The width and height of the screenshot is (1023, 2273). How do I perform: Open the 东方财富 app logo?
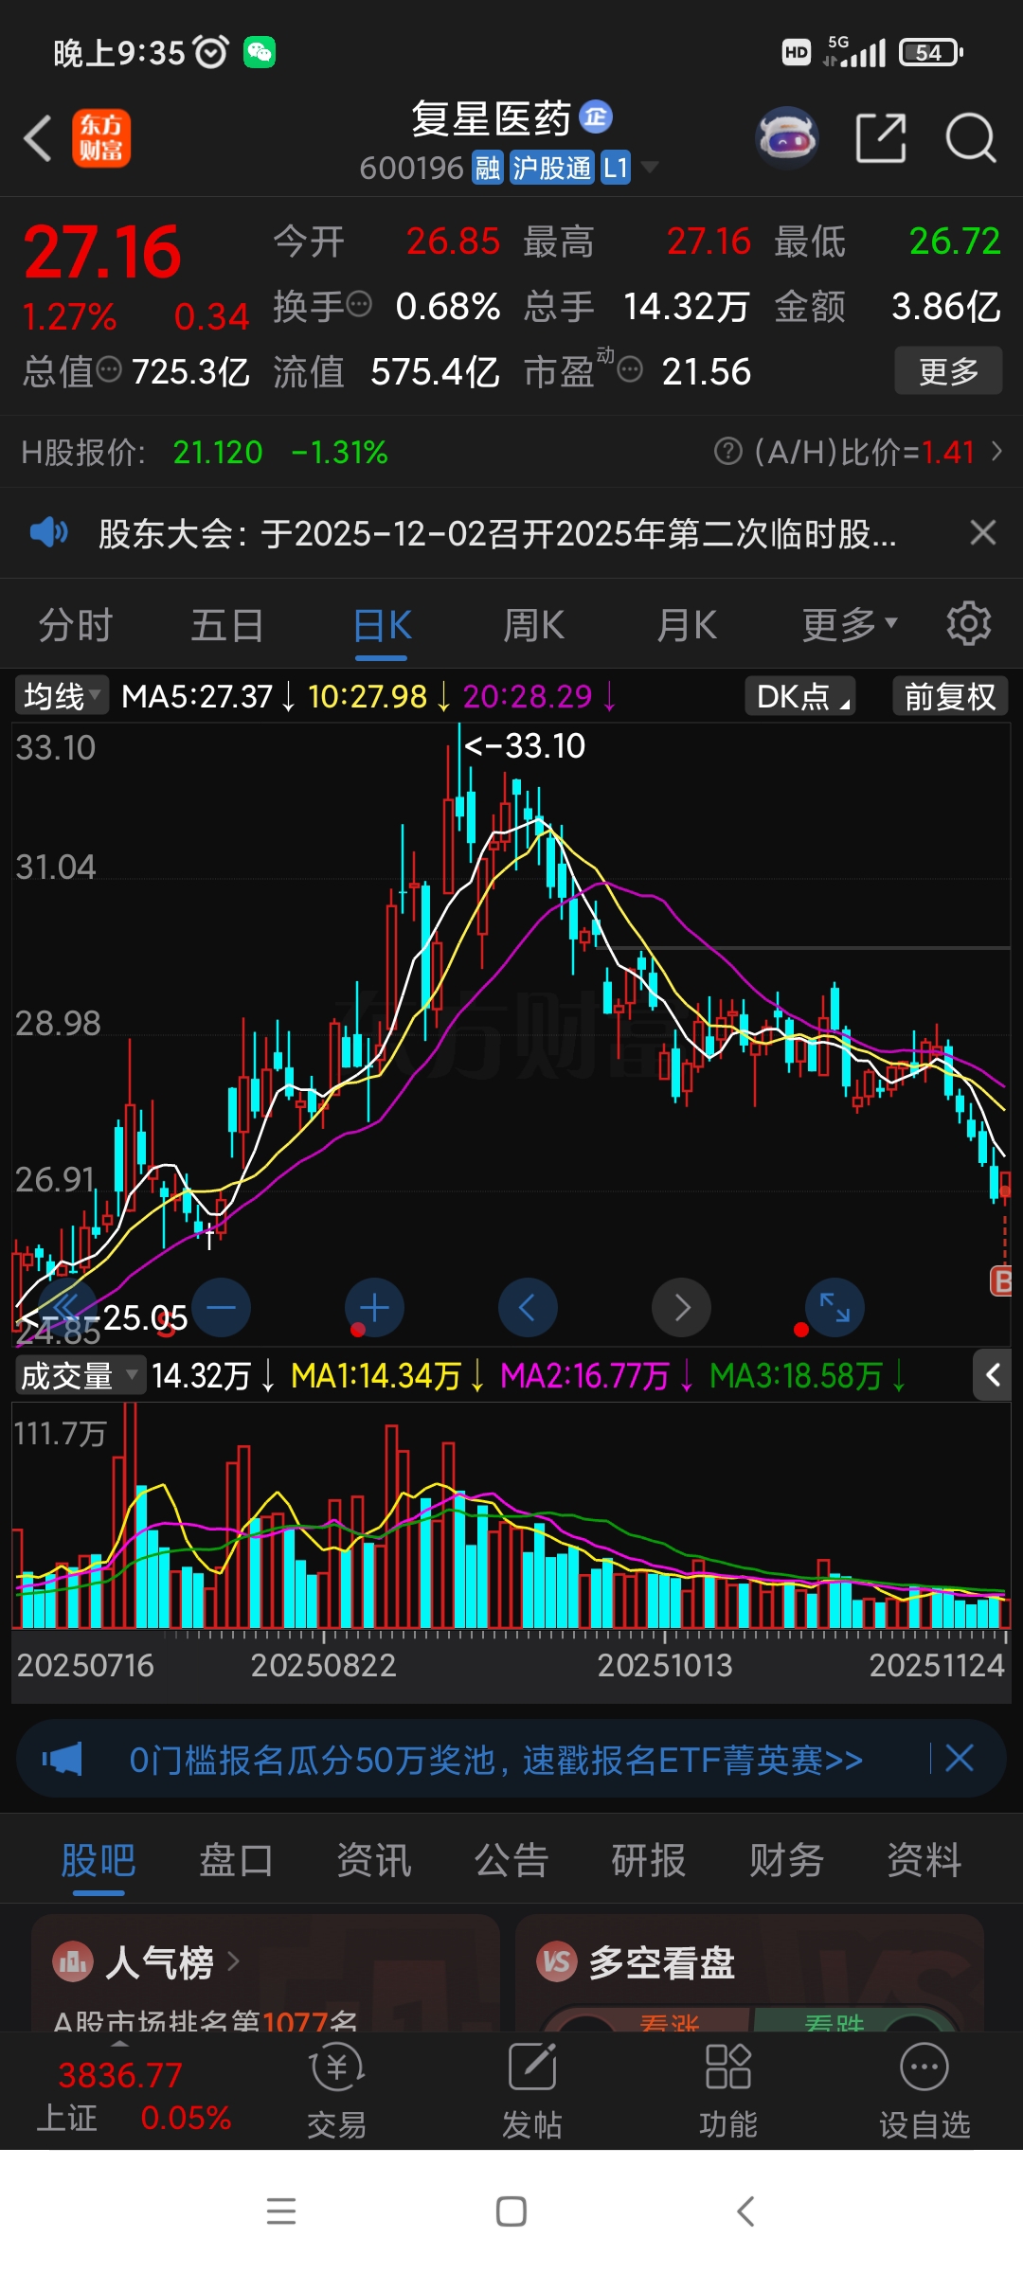[101, 138]
